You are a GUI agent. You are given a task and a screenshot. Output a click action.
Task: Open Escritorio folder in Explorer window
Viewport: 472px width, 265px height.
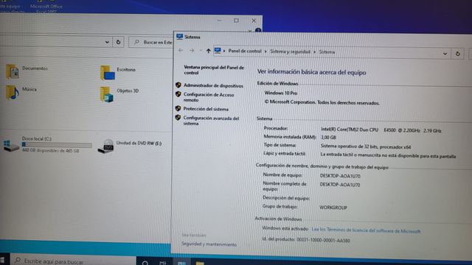(x=118, y=72)
